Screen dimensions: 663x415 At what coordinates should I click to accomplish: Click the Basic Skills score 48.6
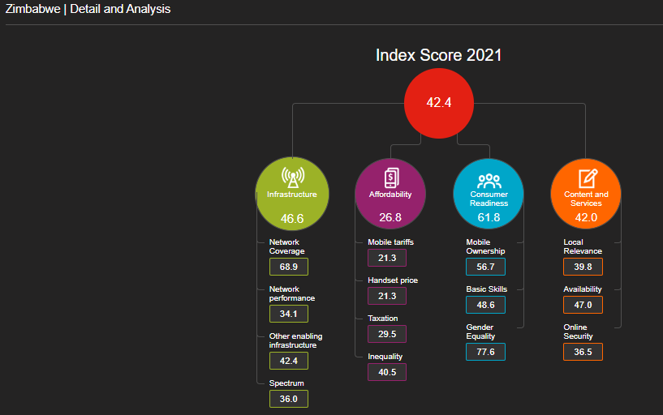point(485,305)
